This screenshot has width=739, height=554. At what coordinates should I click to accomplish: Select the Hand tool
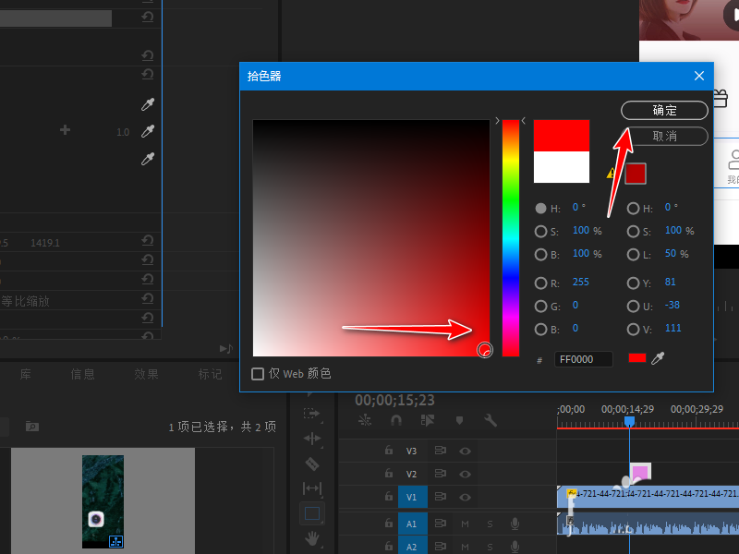(312, 537)
